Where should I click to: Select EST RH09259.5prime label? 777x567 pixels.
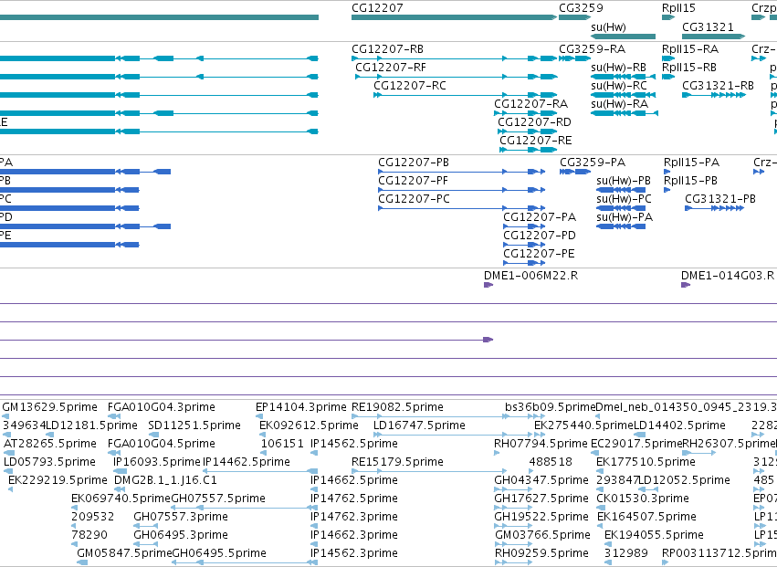coord(541,553)
